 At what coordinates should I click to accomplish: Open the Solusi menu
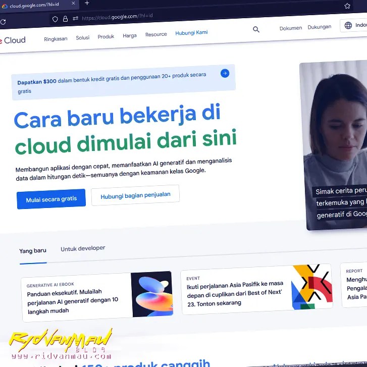tap(83, 37)
